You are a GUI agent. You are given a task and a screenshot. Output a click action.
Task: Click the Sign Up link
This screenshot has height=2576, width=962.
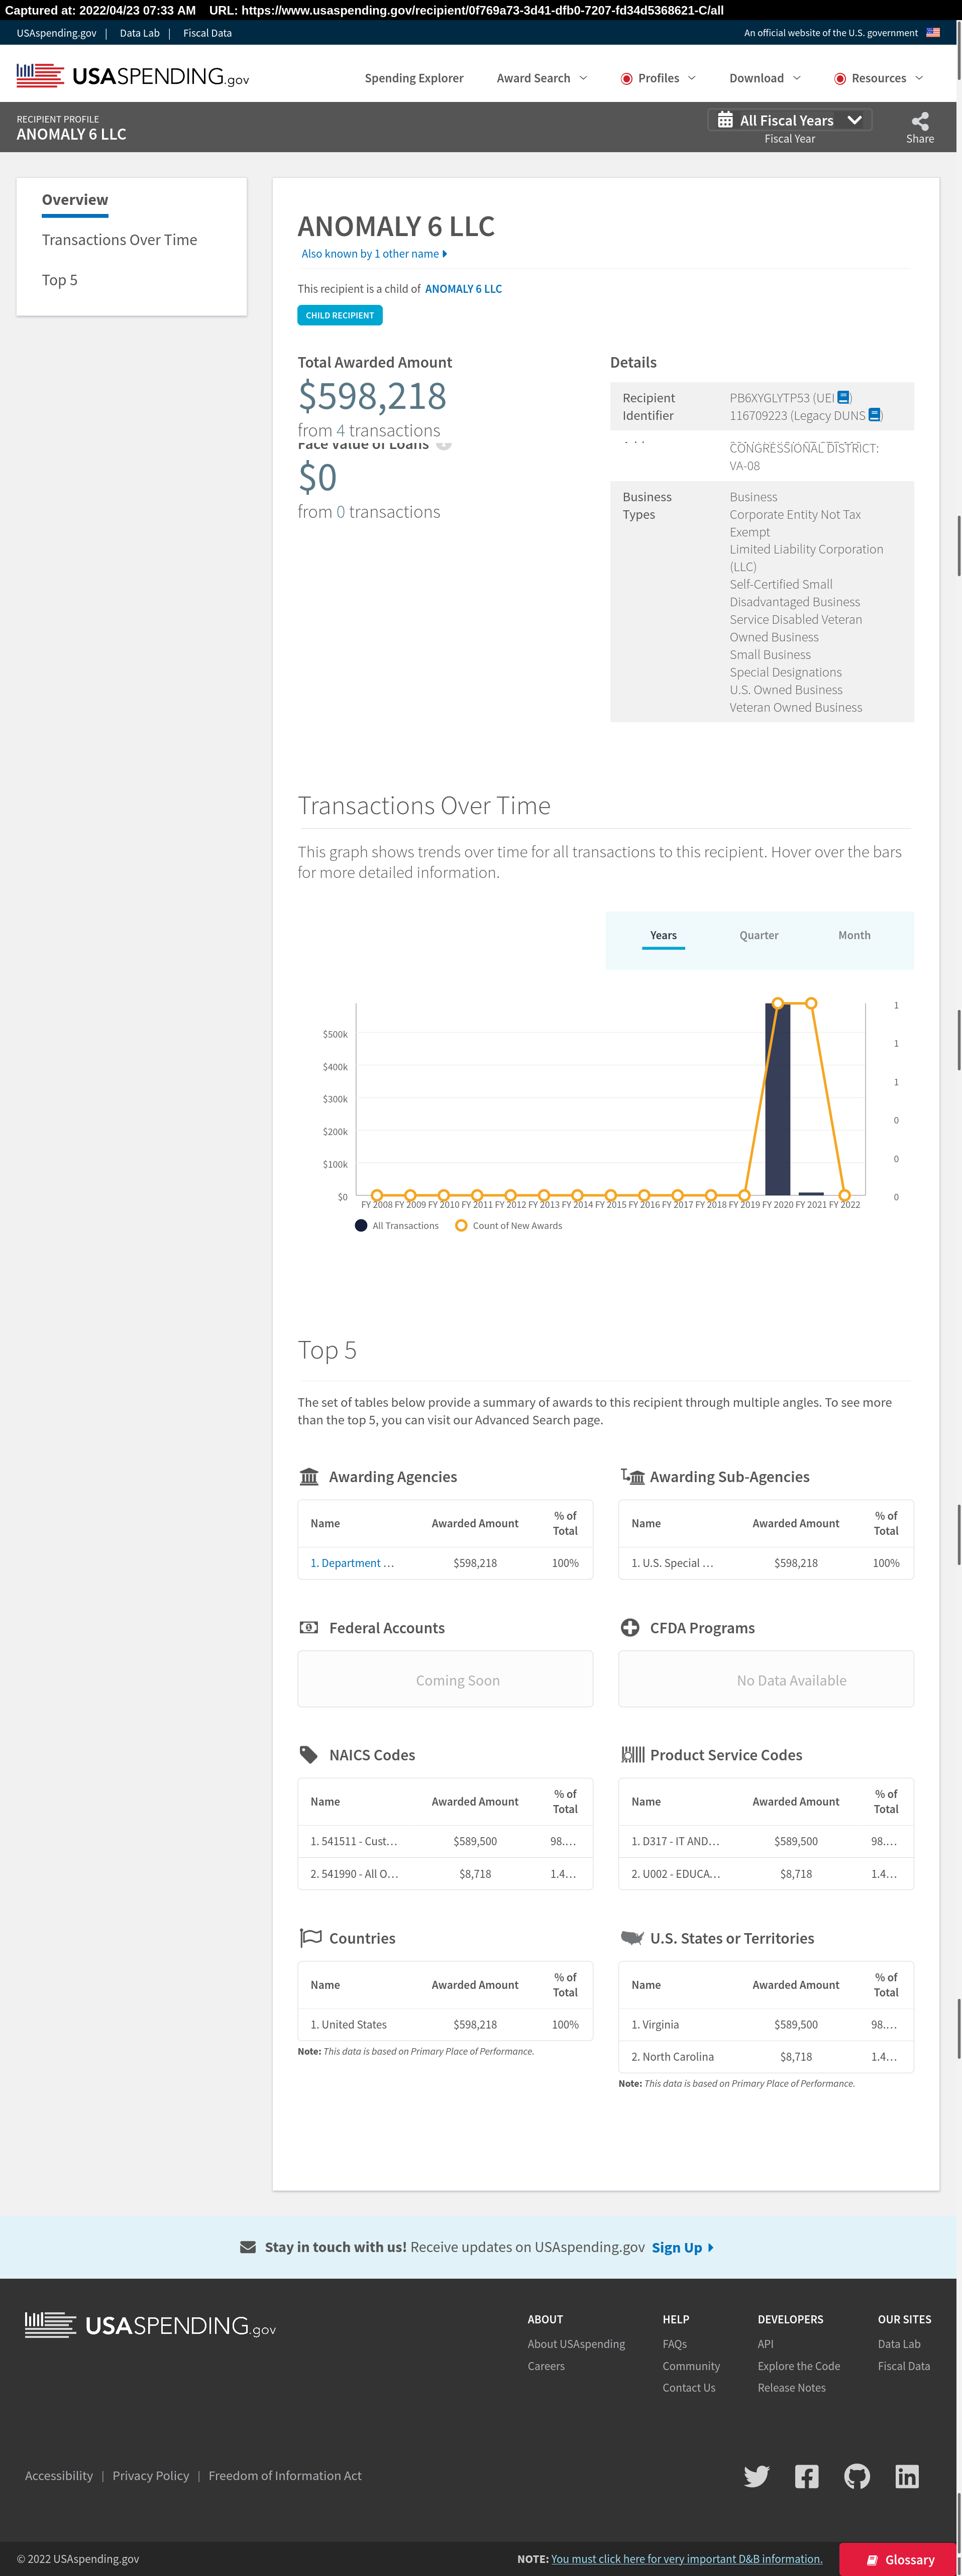682,2247
